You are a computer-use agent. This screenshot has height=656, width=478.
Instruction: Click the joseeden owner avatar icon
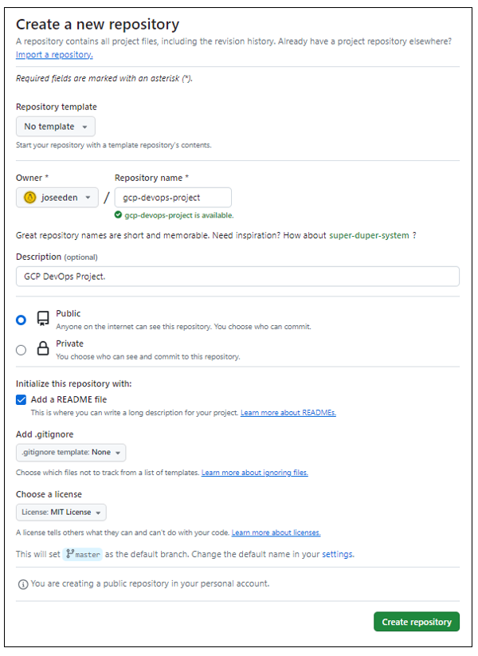pos(30,198)
